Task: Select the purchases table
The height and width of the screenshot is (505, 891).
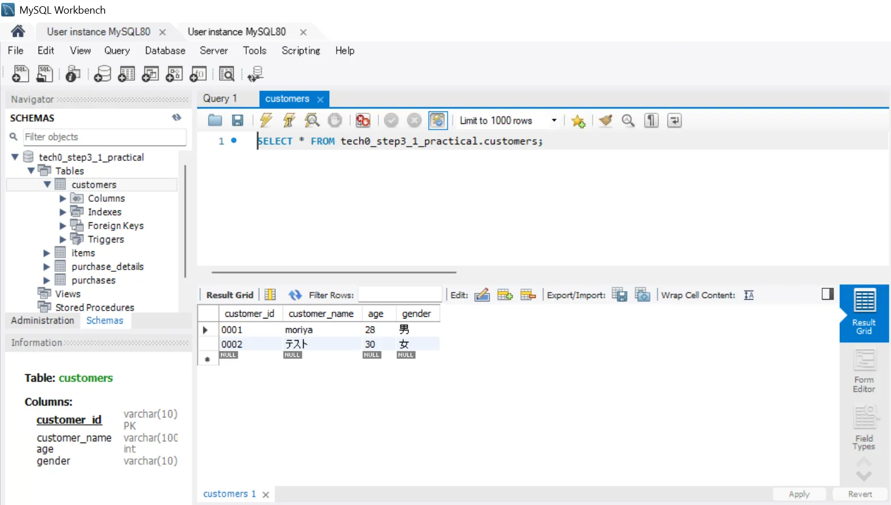Action: [x=93, y=280]
